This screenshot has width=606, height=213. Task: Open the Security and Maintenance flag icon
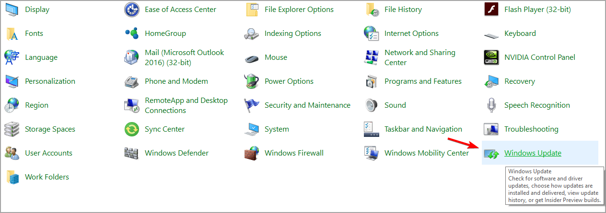pyautogui.click(x=252, y=105)
